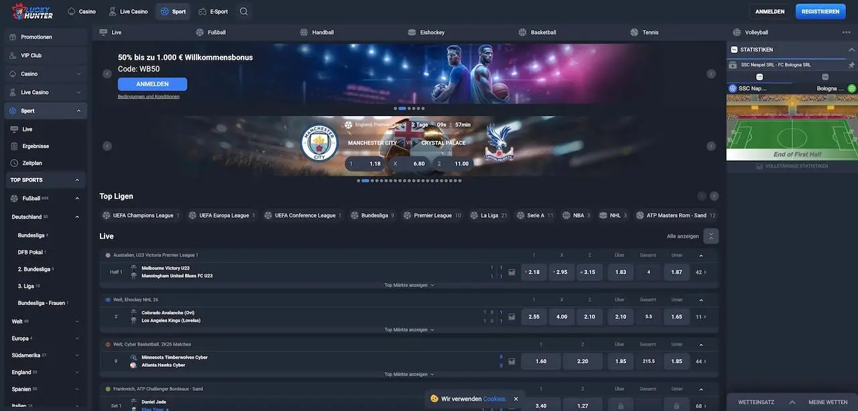Click the Manchester City crest
This screenshot has width=858, height=411.
[x=319, y=142]
